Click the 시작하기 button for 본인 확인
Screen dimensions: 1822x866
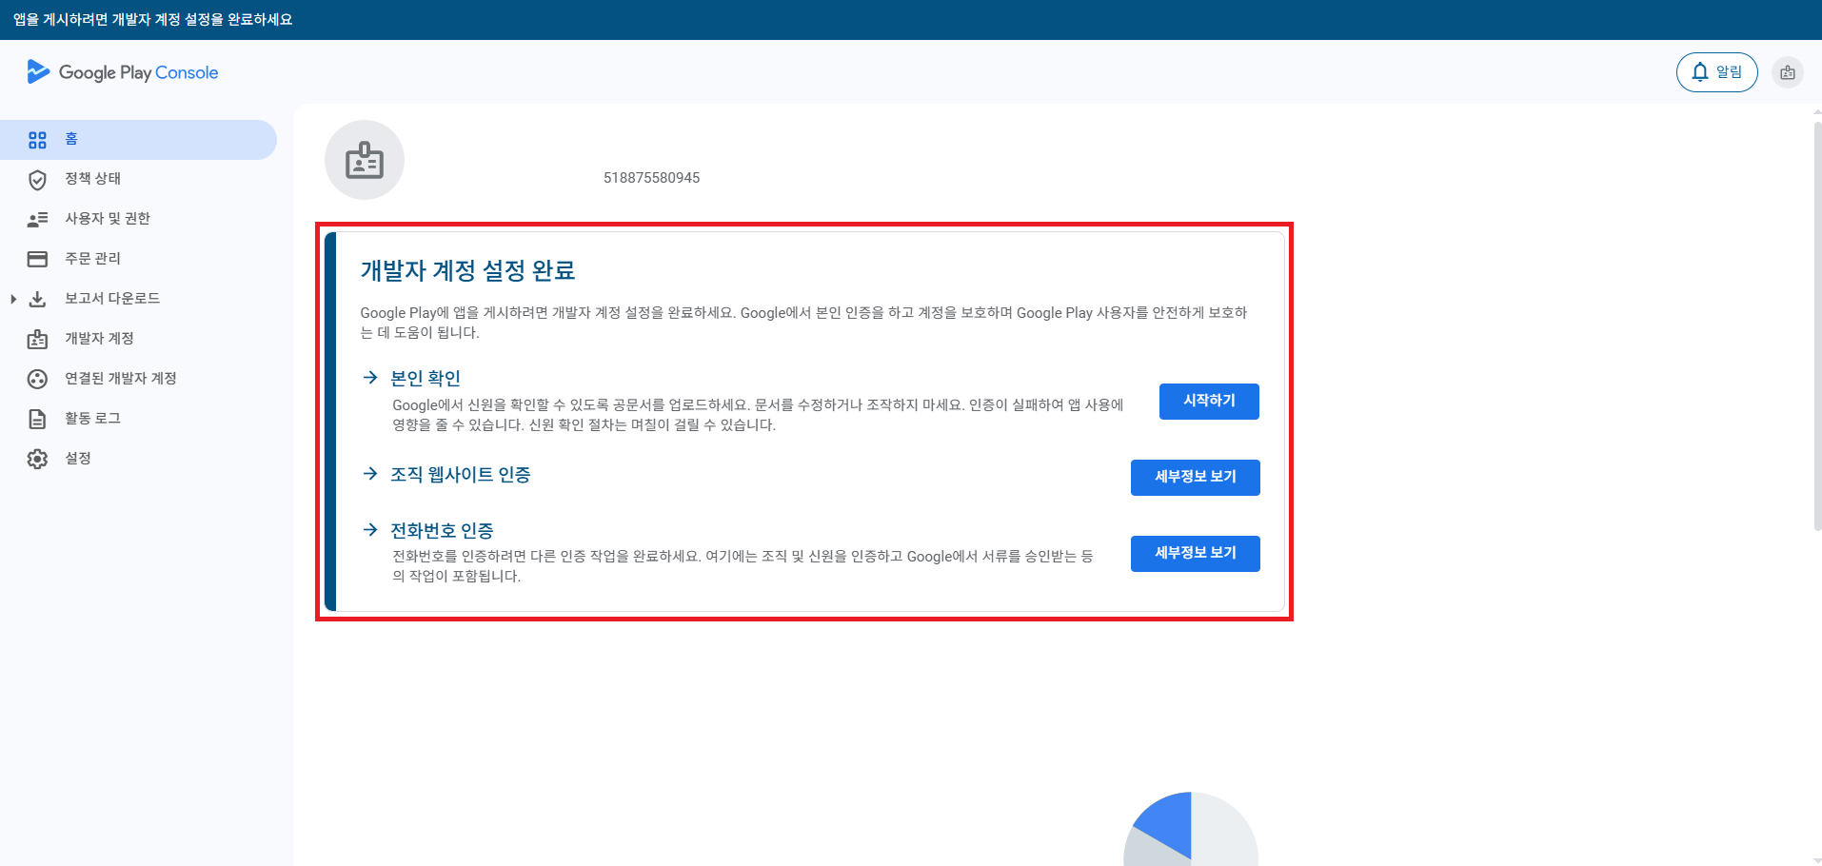pos(1209,402)
